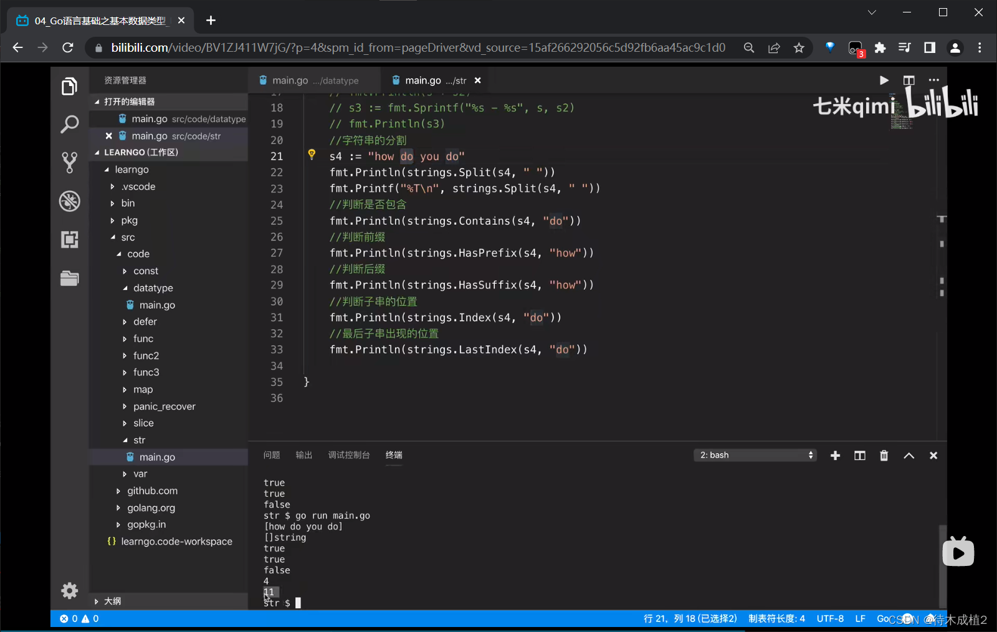Close main.go src/code/str in open editors
The image size is (997, 632).
point(108,136)
